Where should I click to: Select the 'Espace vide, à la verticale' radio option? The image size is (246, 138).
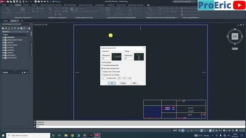pyautogui.click(x=102, y=75)
